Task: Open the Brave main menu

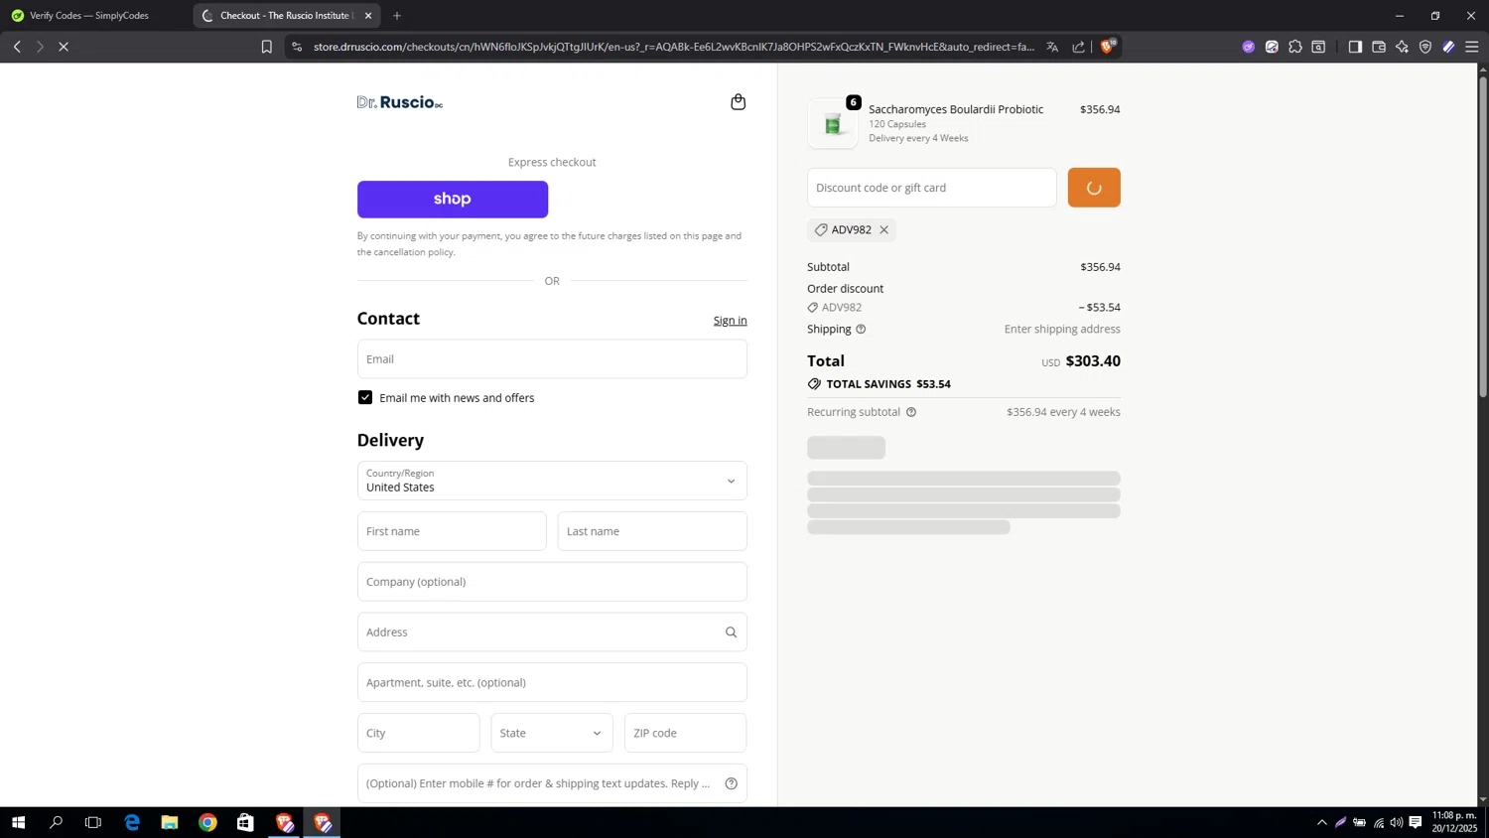Action: pos(1472,47)
